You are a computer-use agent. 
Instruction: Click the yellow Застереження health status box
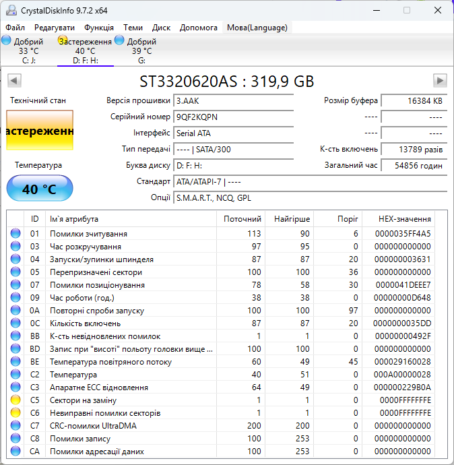pyautogui.click(x=40, y=130)
